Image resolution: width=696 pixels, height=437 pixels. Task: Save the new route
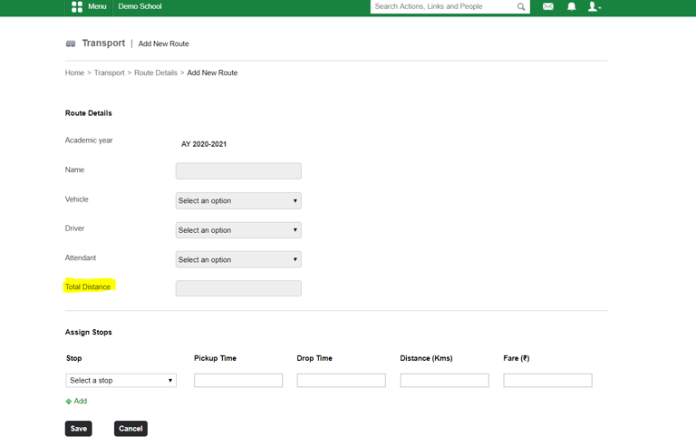pyautogui.click(x=79, y=429)
